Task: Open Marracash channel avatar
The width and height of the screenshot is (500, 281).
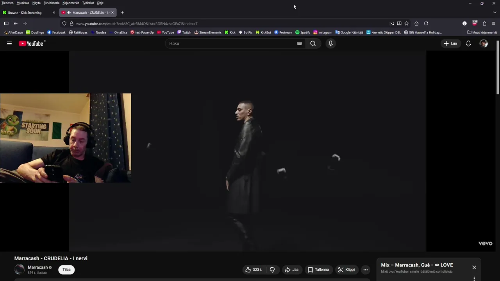Action: 20,269
